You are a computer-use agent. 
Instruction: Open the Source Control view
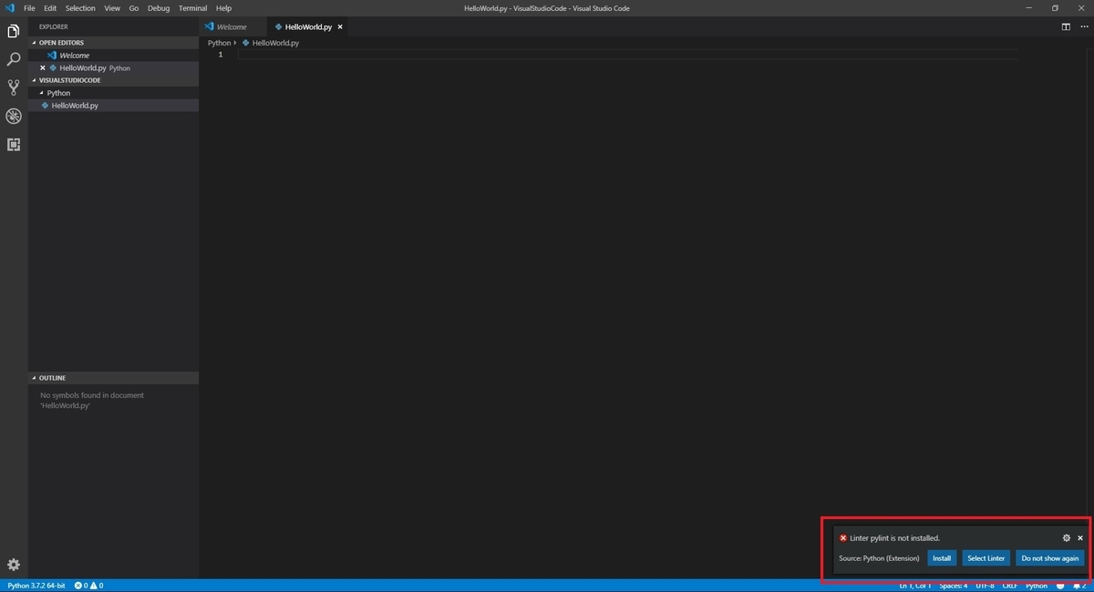14,87
